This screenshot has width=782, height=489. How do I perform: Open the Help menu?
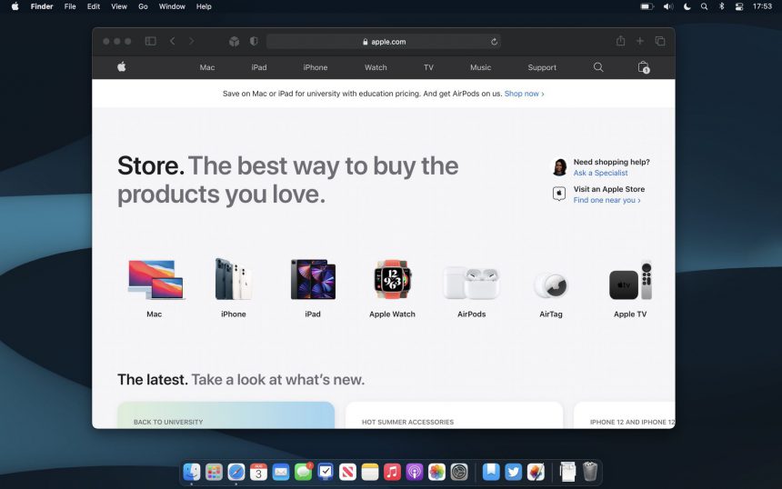pos(204,6)
